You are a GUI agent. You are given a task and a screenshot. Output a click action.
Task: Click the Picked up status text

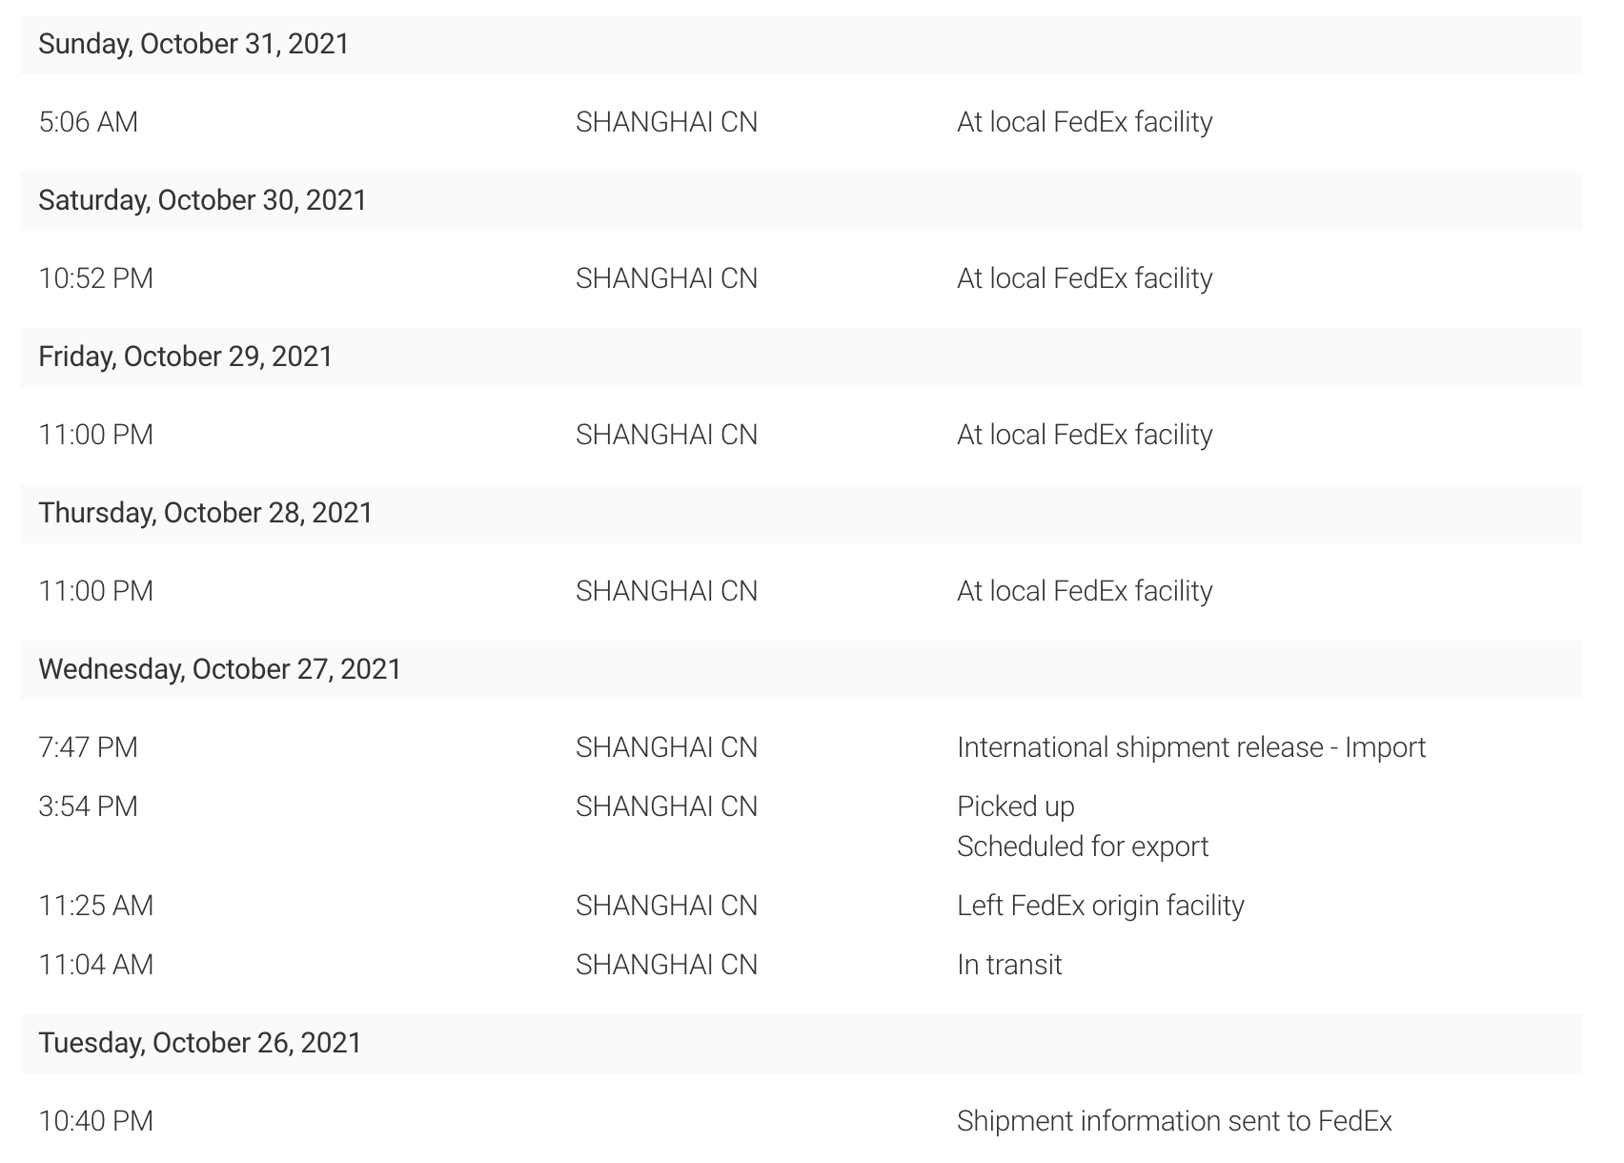click(x=1015, y=806)
